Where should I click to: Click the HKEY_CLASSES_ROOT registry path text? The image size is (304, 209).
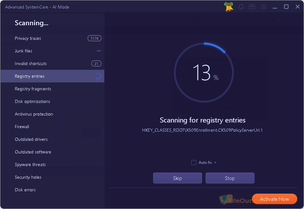click(202, 130)
